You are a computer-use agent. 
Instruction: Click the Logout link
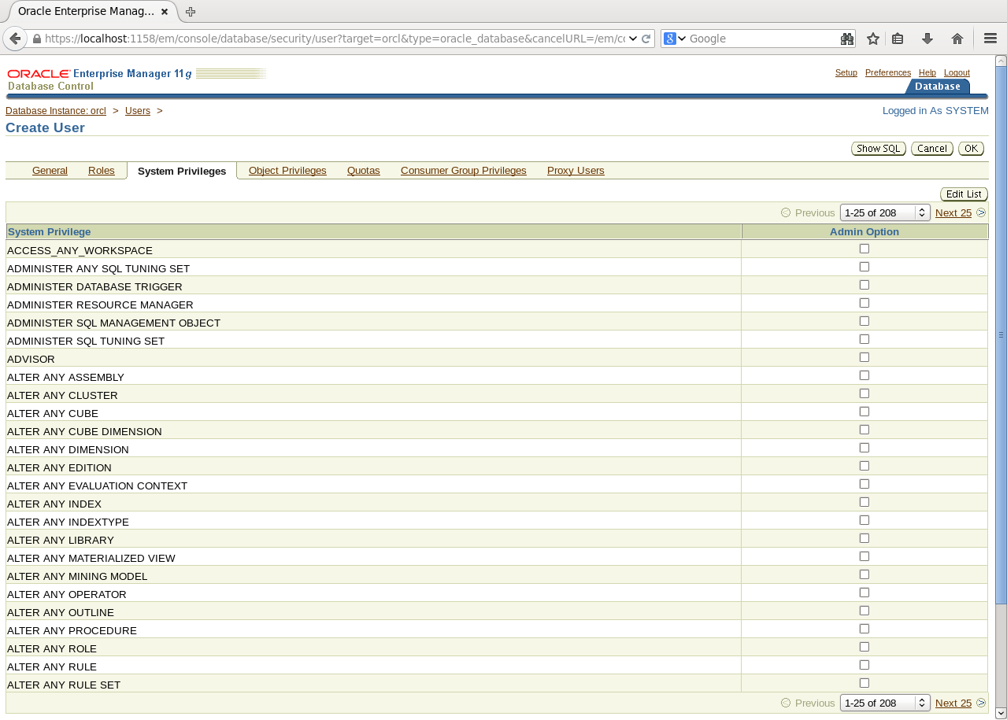coord(957,72)
